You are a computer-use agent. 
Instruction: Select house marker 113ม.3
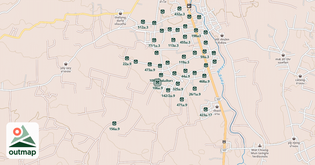(x=173, y=40)
